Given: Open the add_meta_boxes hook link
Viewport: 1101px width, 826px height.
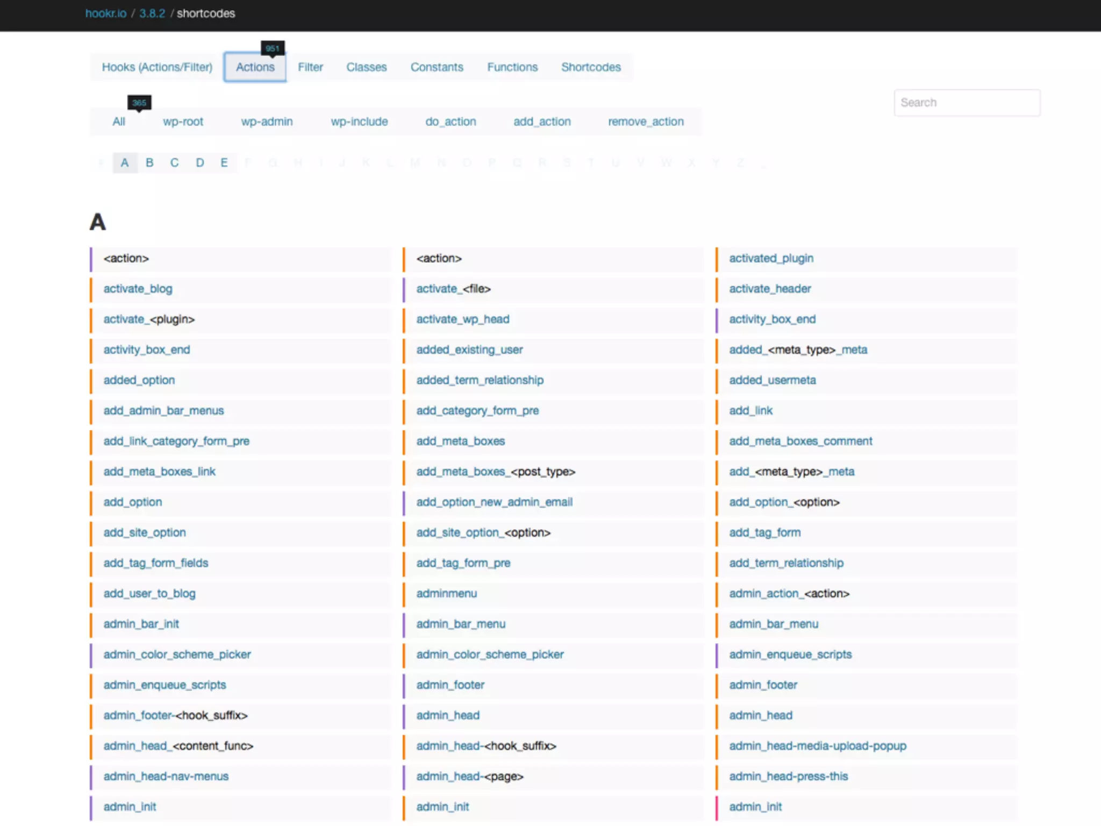Looking at the screenshot, I should click(460, 441).
